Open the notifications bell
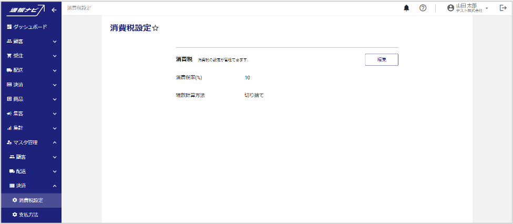Viewport: 513px width, 224px height. click(406, 8)
